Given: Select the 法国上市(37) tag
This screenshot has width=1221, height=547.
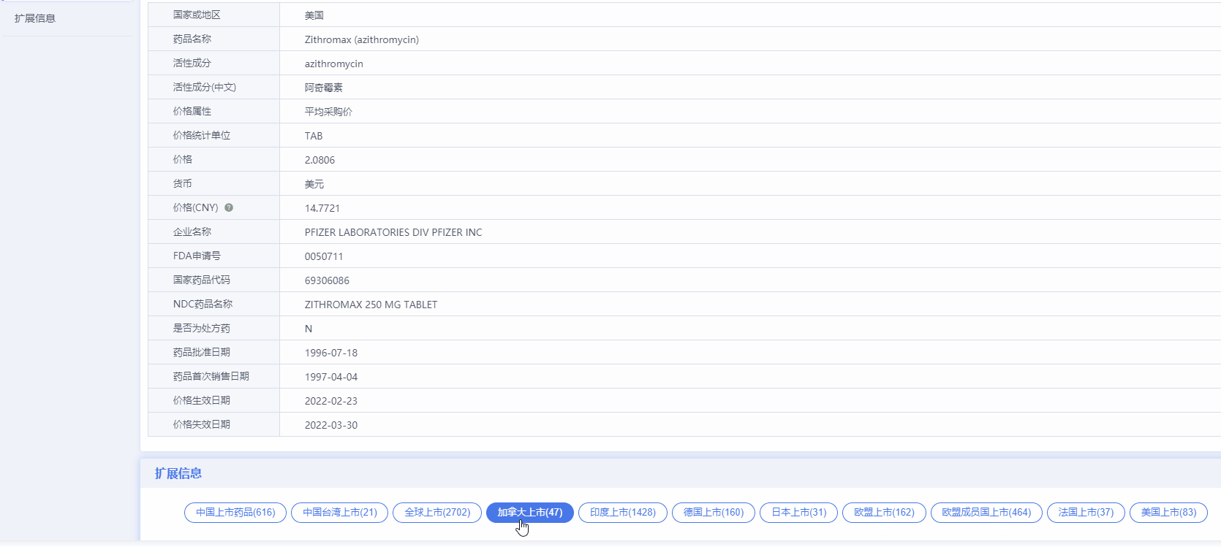Looking at the screenshot, I should [x=1086, y=513].
